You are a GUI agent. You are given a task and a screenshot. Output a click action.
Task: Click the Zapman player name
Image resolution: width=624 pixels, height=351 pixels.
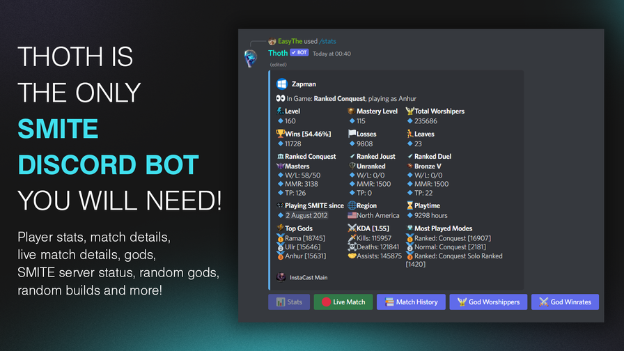click(304, 84)
